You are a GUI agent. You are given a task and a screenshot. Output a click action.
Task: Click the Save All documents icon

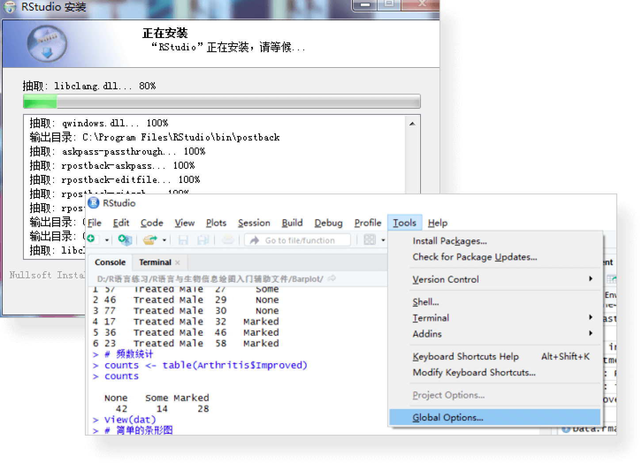click(x=203, y=240)
